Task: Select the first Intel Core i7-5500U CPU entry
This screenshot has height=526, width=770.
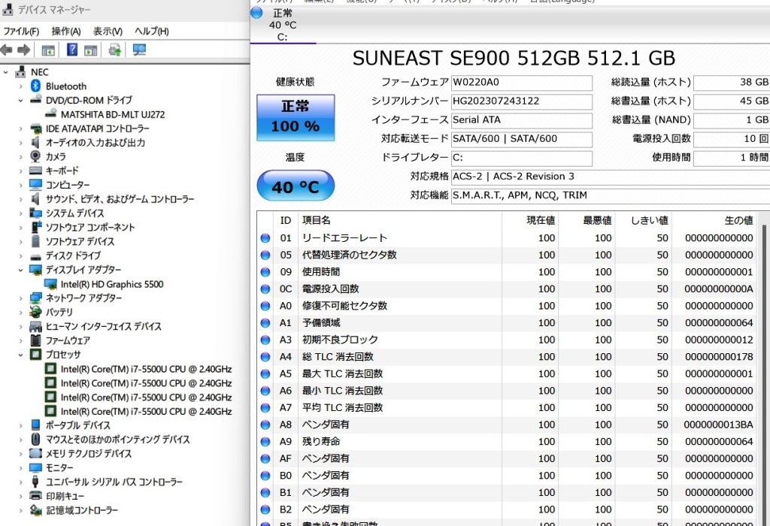Action: point(146,369)
